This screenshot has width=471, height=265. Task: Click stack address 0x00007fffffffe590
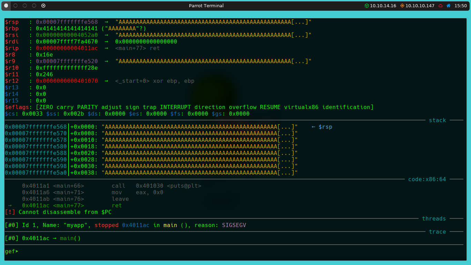[x=36, y=160]
